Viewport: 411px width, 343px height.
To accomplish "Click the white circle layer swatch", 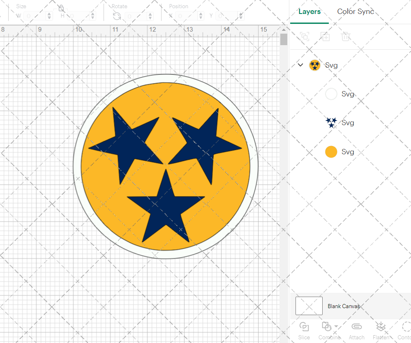I will coord(331,94).
